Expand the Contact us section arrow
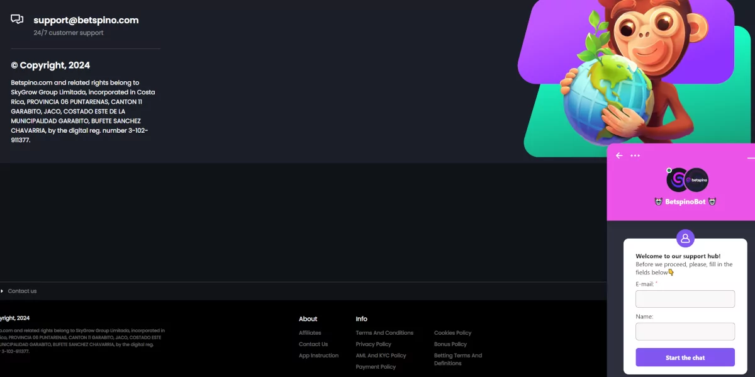 point(2,291)
